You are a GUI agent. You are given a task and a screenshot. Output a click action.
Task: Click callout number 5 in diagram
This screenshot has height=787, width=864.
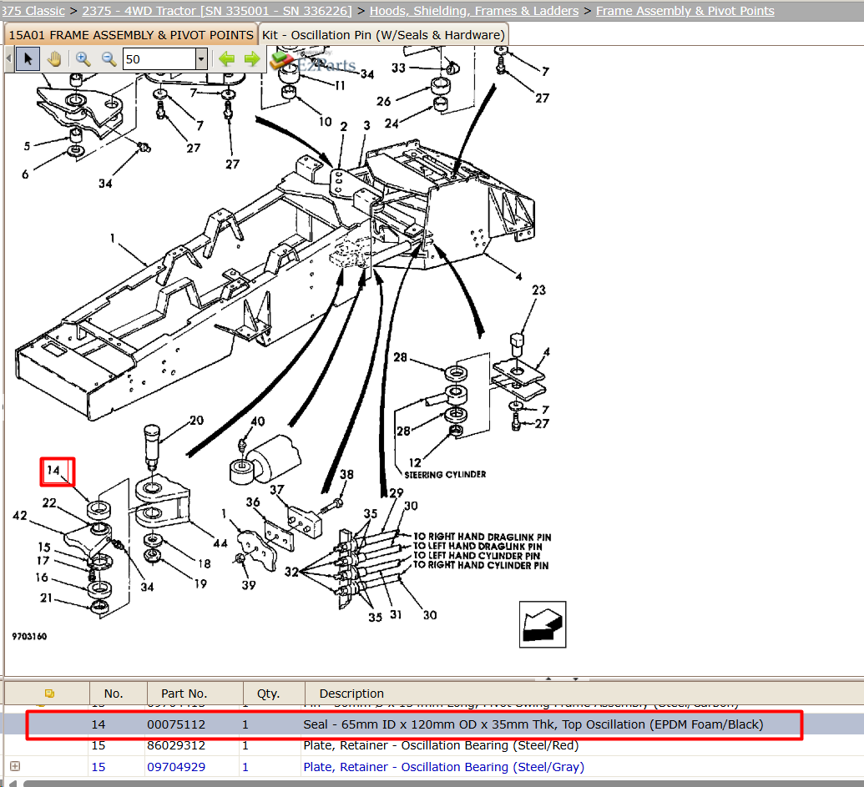27,146
